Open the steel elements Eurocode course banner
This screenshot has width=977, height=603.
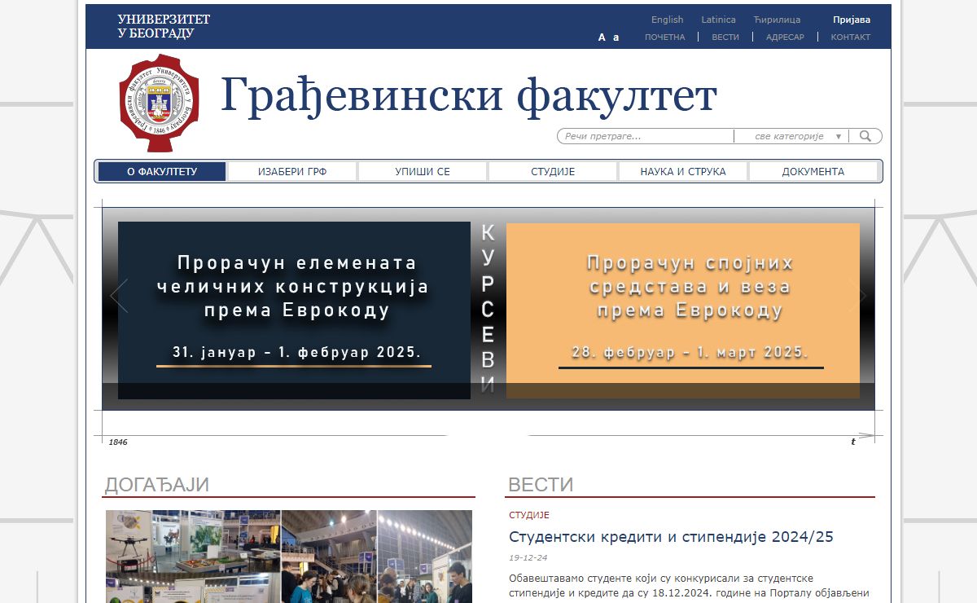[294, 310]
